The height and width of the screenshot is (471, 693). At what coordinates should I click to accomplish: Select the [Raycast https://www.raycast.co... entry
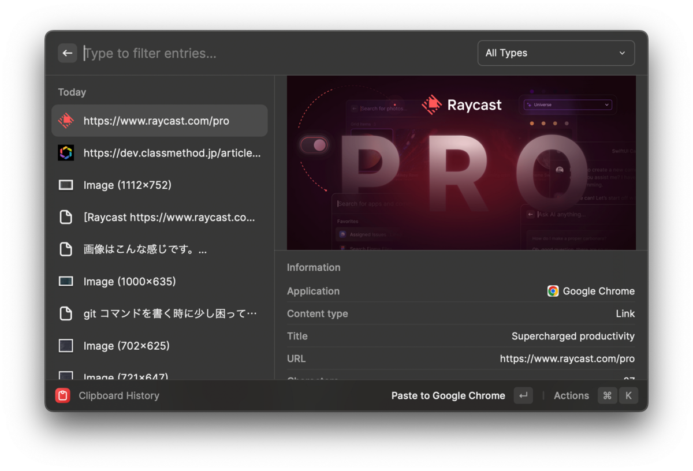pyautogui.click(x=159, y=217)
